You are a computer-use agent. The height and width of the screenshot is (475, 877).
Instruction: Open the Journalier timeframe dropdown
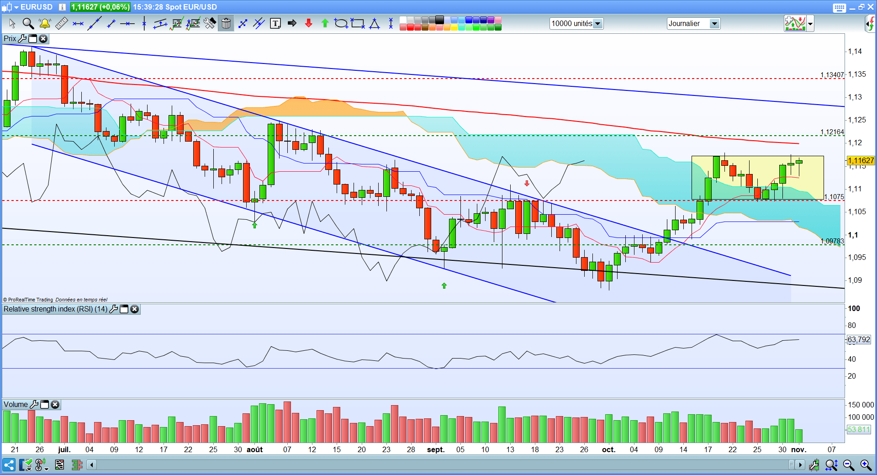click(693, 23)
